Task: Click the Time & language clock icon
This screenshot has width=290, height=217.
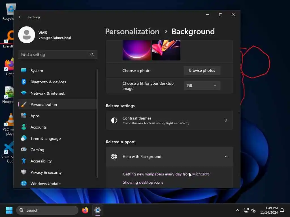Action: 24,138
